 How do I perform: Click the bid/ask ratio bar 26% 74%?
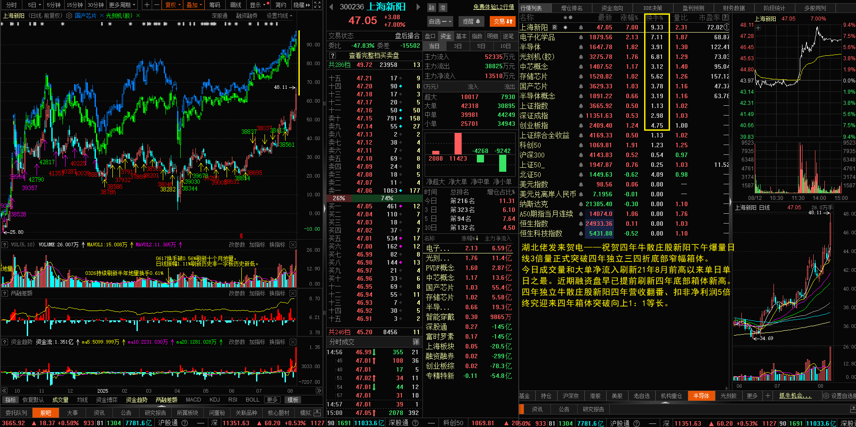[374, 198]
